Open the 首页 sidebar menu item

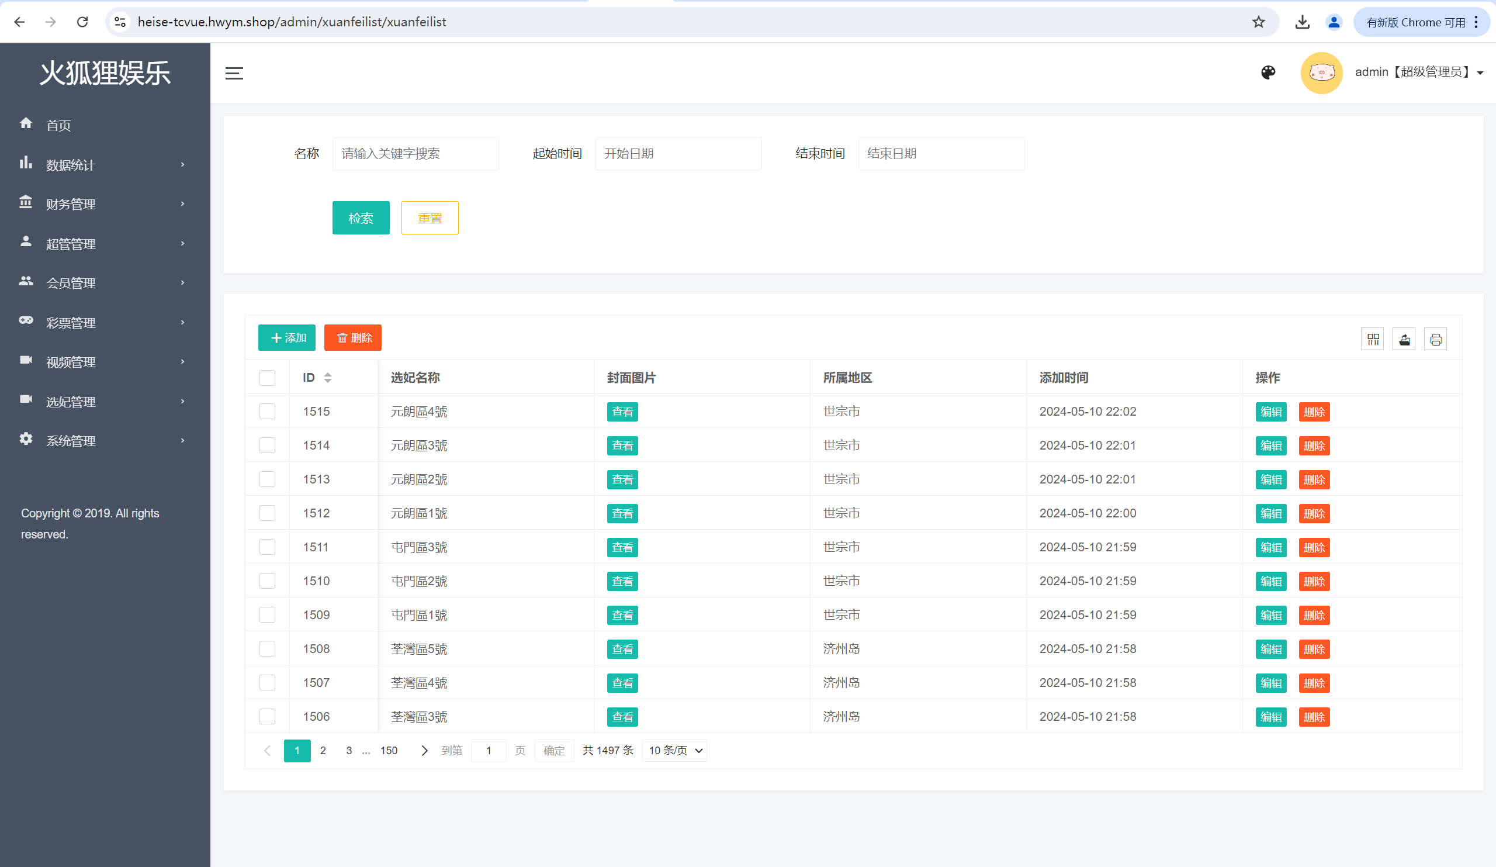(x=58, y=125)
